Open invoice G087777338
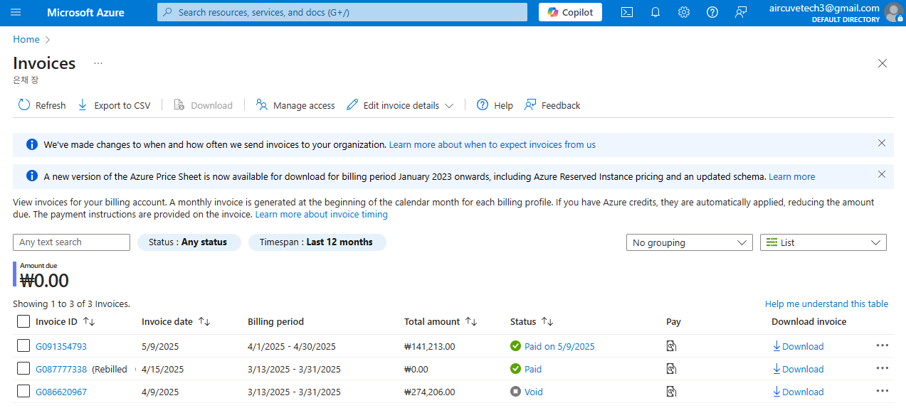The width and height of the screenshot is (906, 408). 61,370
